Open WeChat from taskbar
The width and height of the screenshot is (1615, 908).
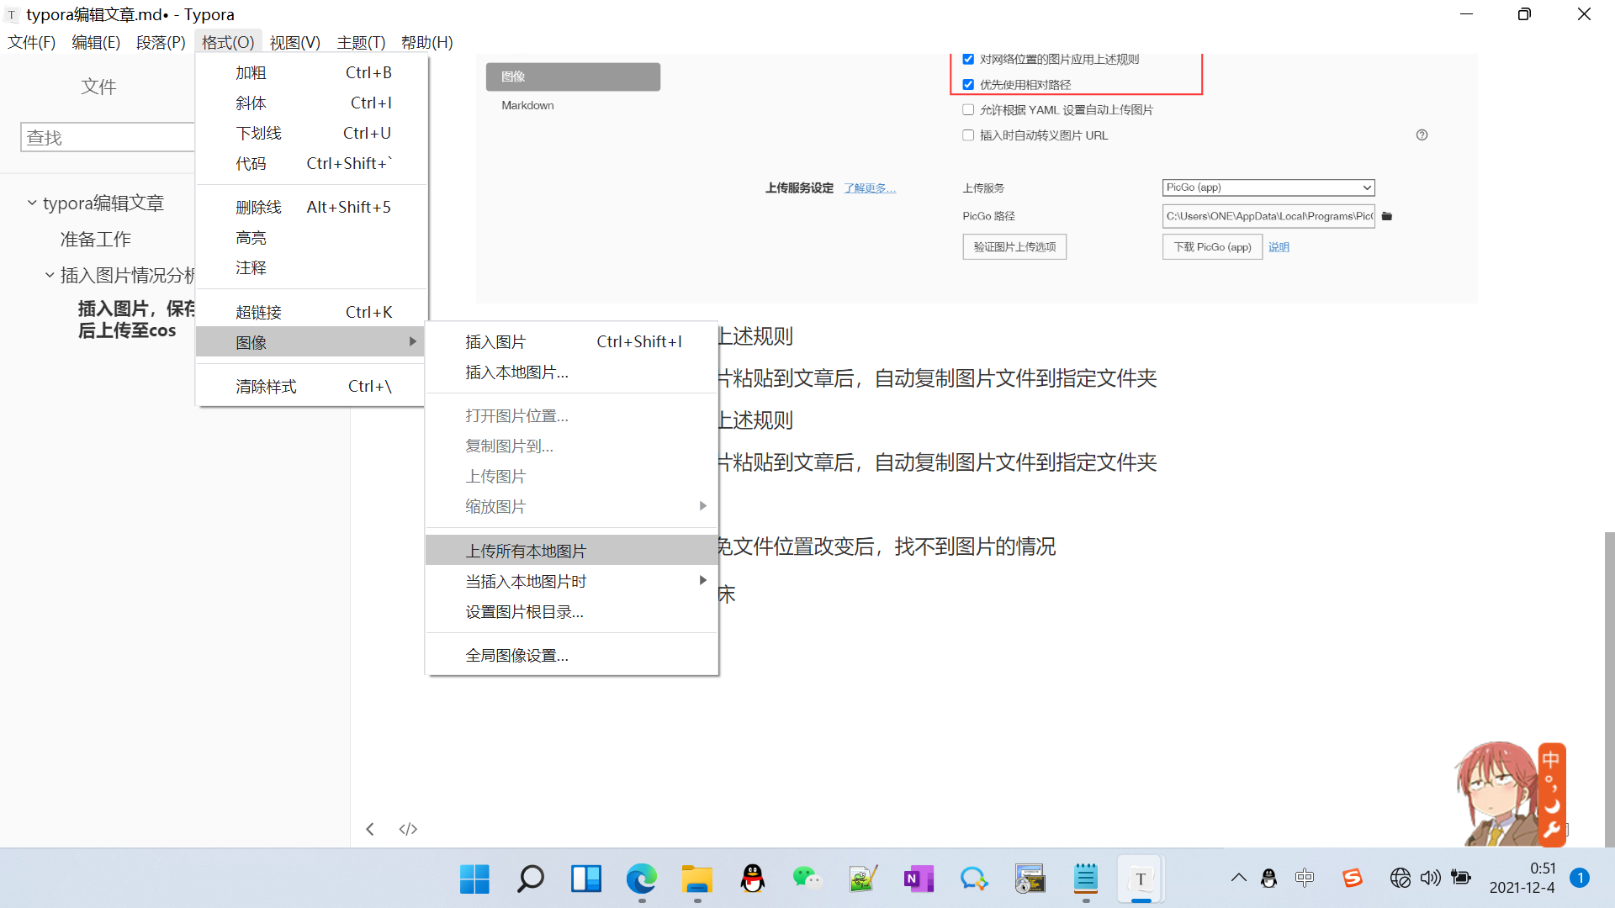[x=807, y=879]
